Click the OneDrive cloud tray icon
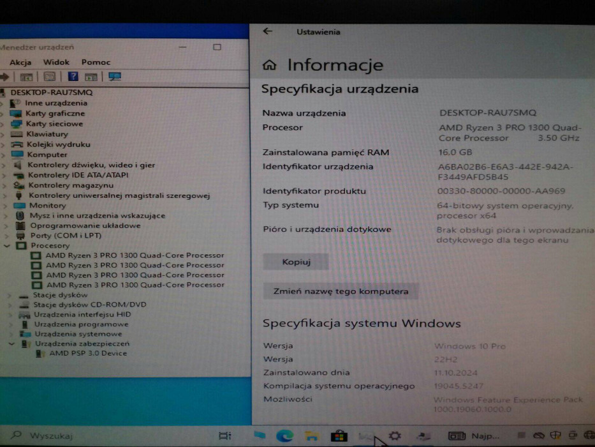The width and height of the screenshot is (595, 447). [538, 436]
